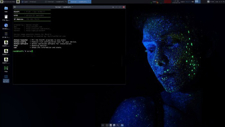225x127 pixels.
Task: Open the terminal window menu icon in titlebar
Action: (15, 7)
